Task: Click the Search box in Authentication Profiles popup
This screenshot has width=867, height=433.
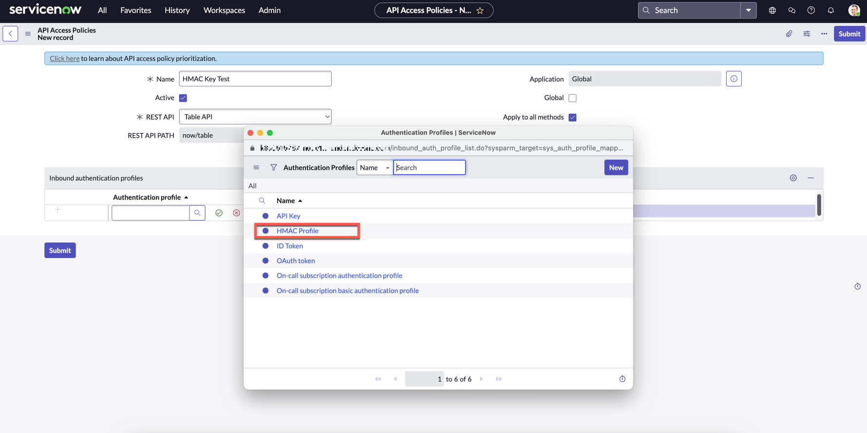Action: [x=430, y=167]
